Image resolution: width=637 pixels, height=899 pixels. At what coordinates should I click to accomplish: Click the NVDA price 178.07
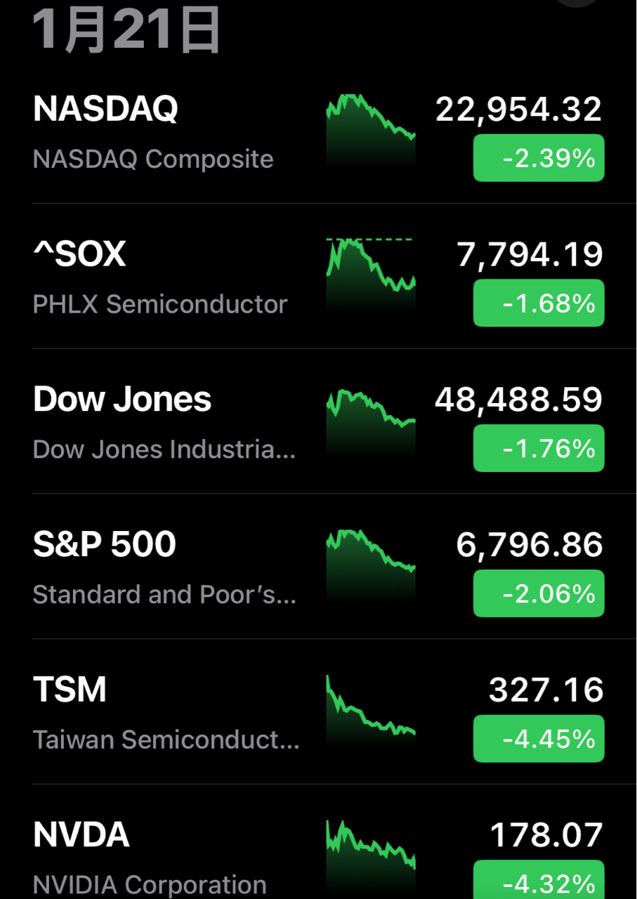coord(546,835)
